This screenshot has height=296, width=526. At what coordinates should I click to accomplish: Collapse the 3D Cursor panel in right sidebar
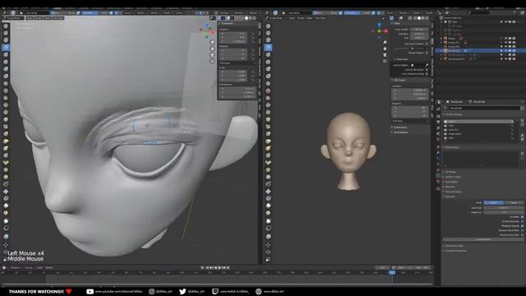pyautogui.click(x=399, y=81)
